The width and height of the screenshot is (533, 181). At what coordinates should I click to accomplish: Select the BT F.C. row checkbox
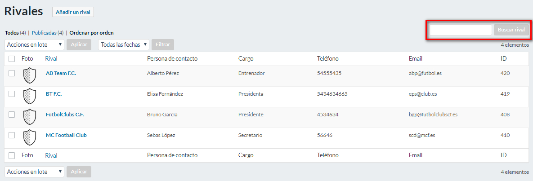tap(12, 94)
